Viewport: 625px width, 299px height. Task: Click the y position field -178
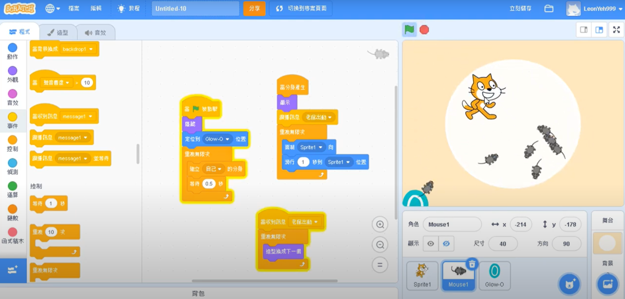click(x=570, y=224)
